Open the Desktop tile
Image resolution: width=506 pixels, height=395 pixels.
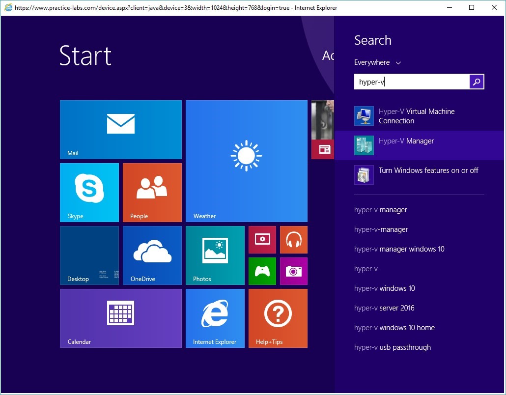(89, 255)
